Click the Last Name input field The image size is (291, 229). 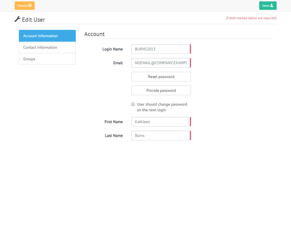[161, 135]
